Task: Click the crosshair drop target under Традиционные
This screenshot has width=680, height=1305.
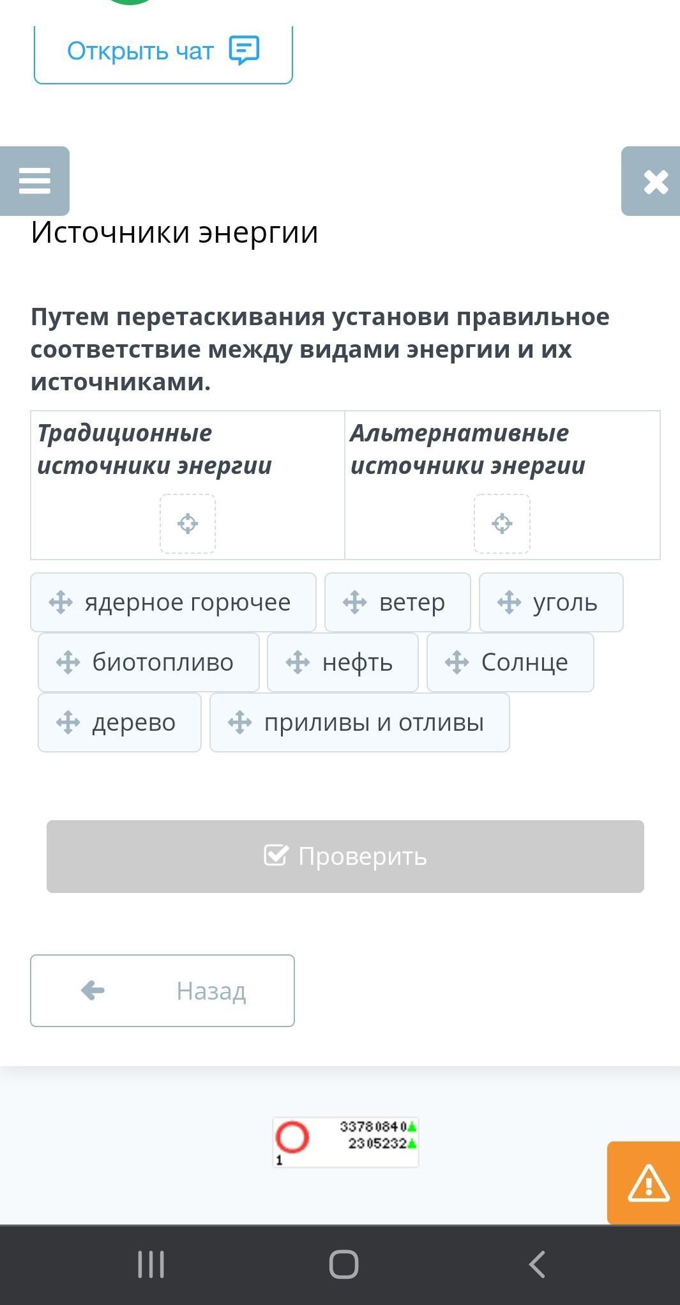Action: 188,524
